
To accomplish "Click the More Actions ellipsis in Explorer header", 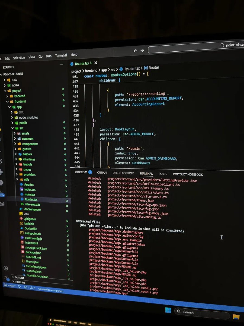I will coord(62,64).
